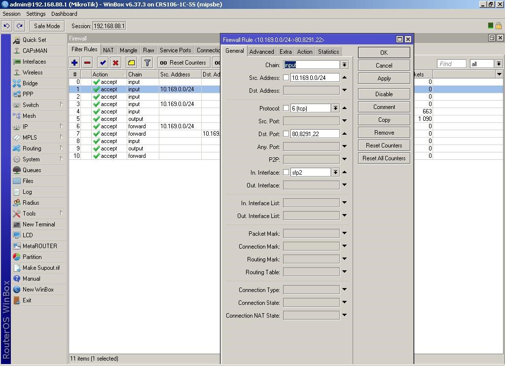Toggle the Dst. Port invert checkbox
Screen dimensions: 505x366
click(286, 133)
